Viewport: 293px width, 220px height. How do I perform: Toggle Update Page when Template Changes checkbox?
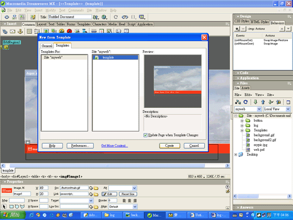(146, 135)
